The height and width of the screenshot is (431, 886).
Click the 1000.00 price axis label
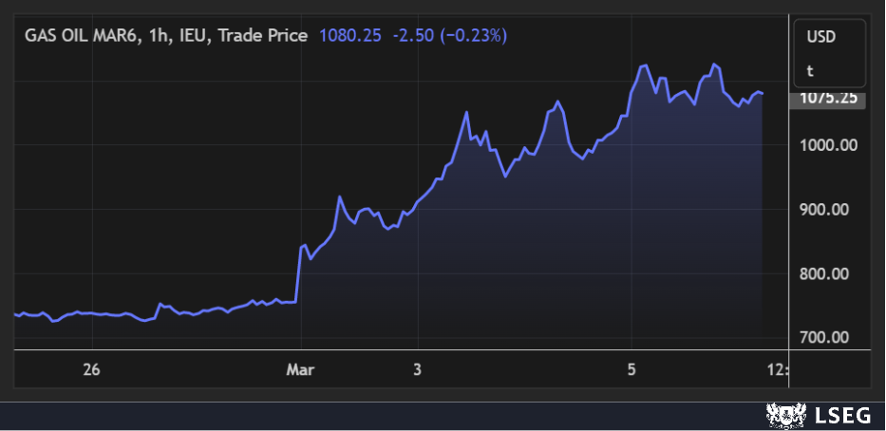pyautogui.click(x=828, y=144)
